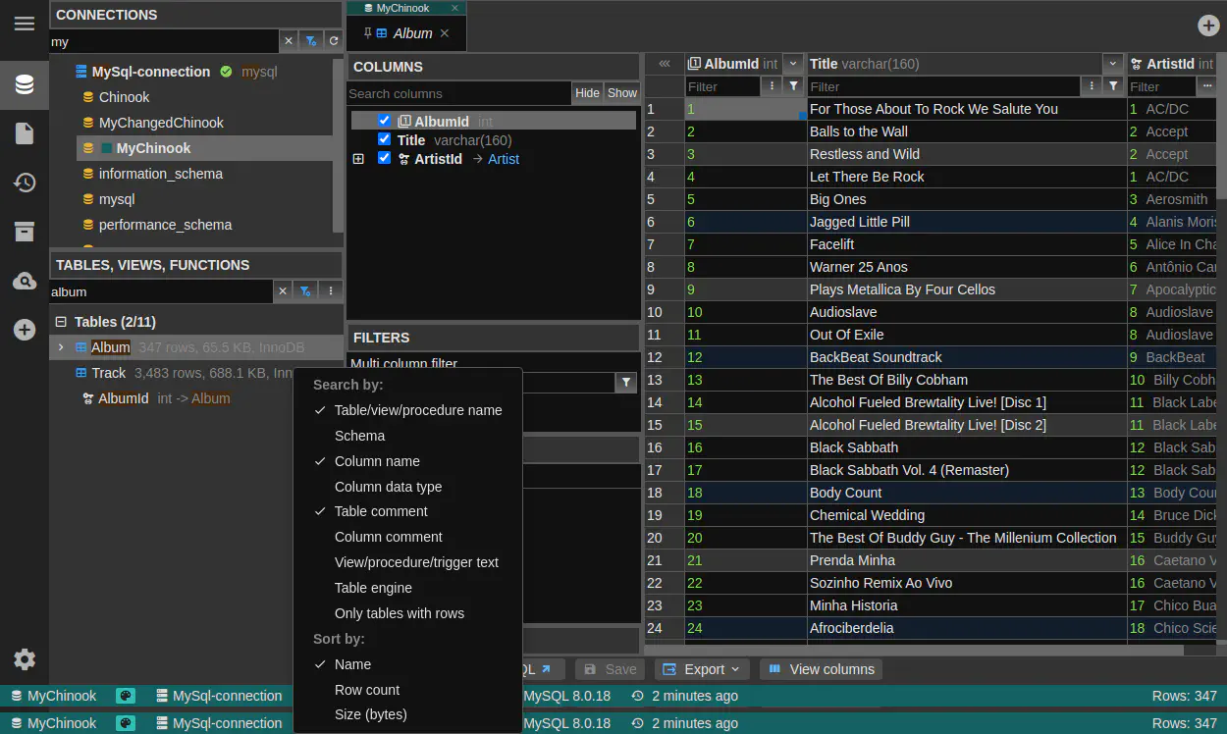This screenshot has height=734, width=1227.
Task: Uncheck the Title column checkbox
Action: coord(385,139)
